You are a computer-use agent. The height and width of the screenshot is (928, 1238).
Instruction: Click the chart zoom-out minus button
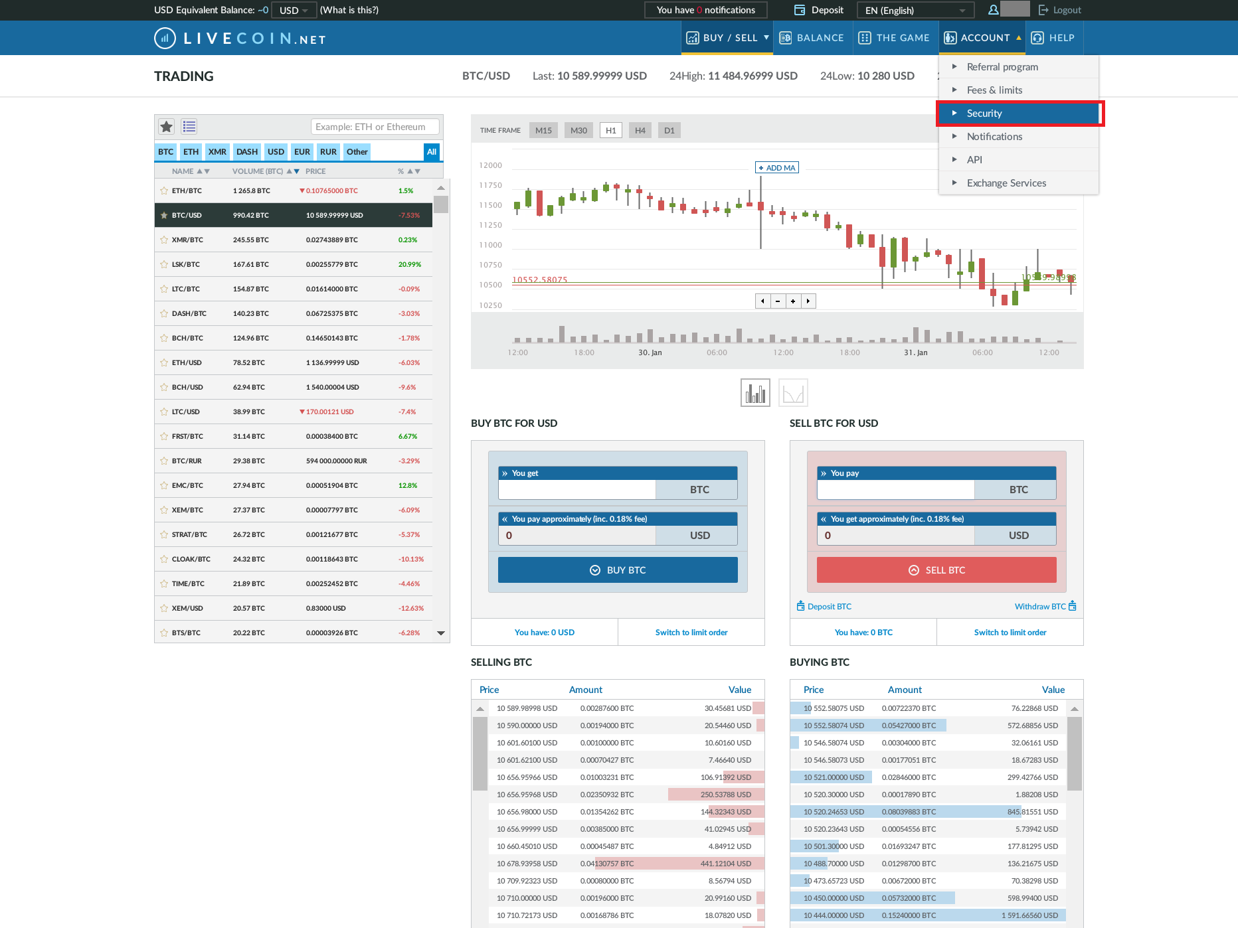point(778,301)
